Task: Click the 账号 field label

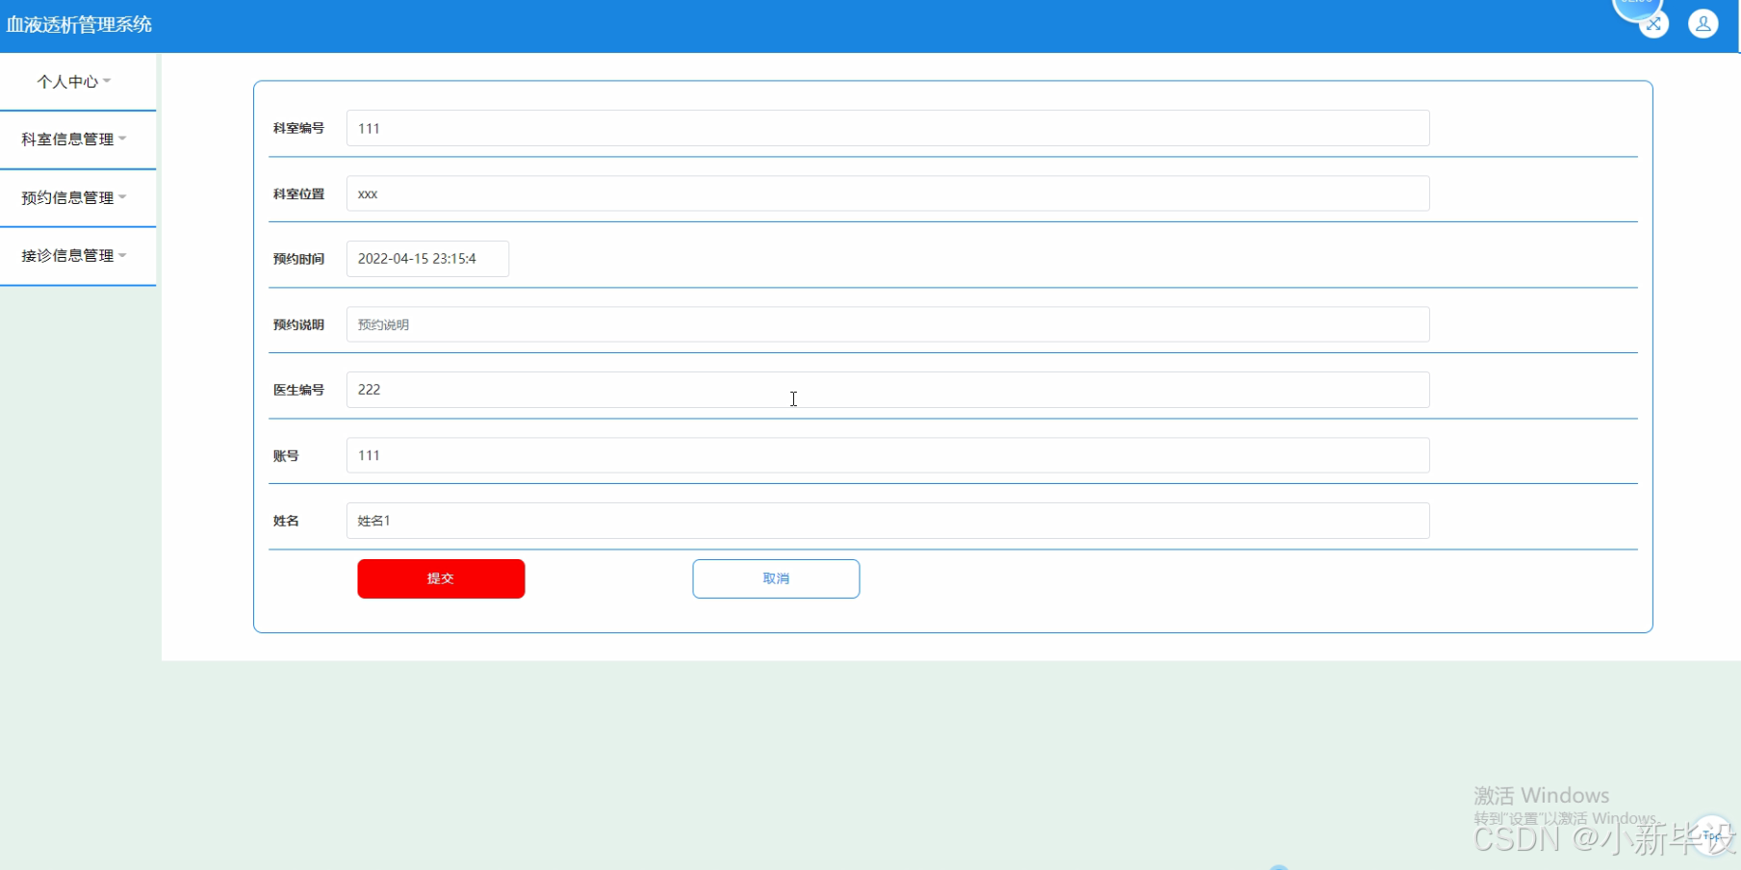Action: (286, 455)
